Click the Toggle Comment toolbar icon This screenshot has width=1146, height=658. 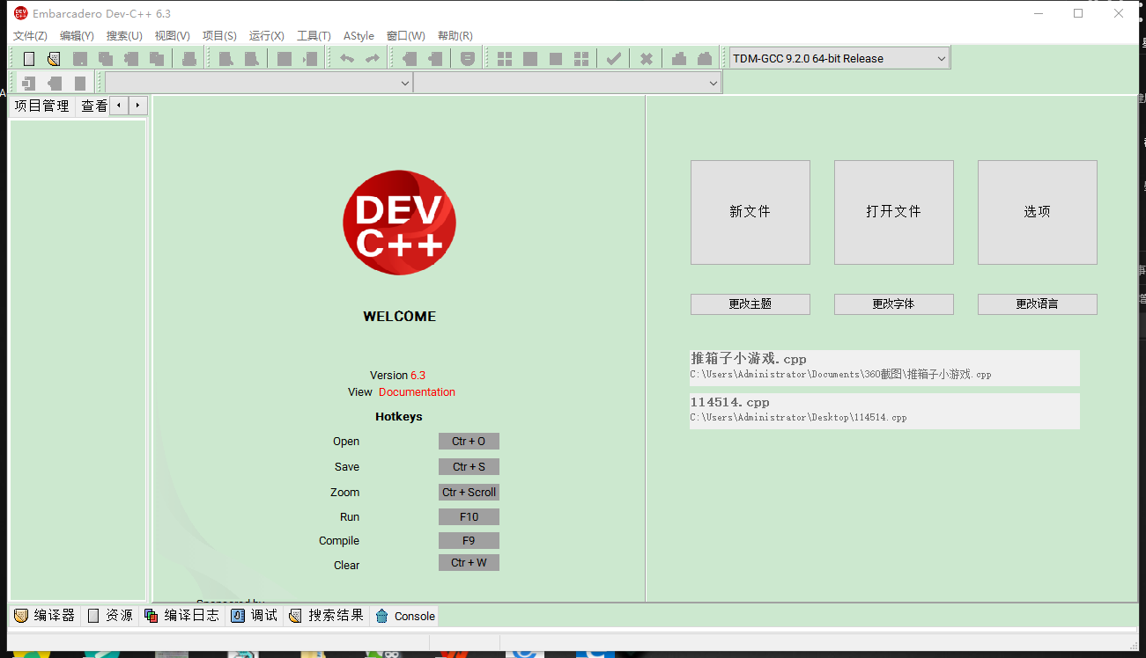pyautogui.click(x=468, y=59)
